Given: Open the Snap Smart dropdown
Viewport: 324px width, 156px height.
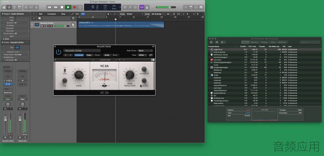Looking at the screenshot, I should tap(135, 14).
